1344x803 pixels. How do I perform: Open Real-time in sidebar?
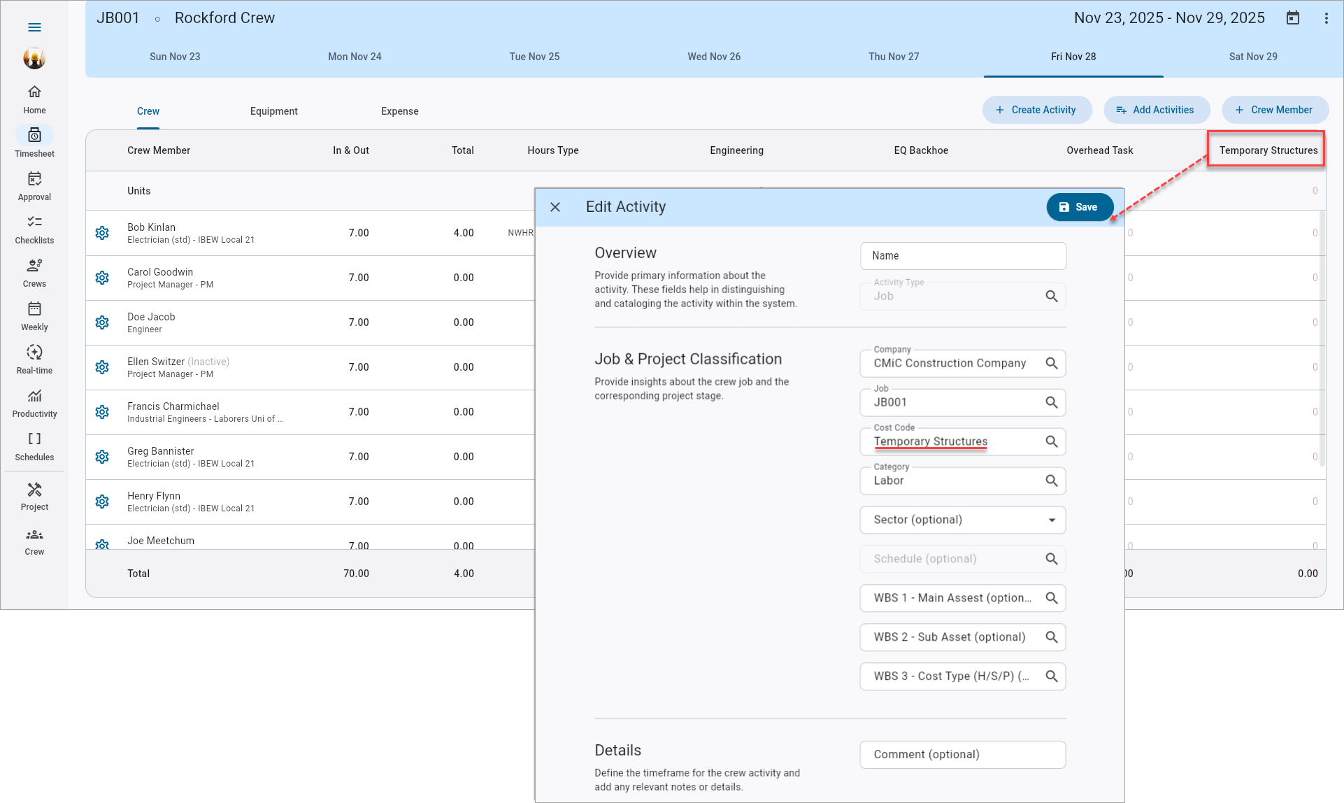[x=34, y=360]
